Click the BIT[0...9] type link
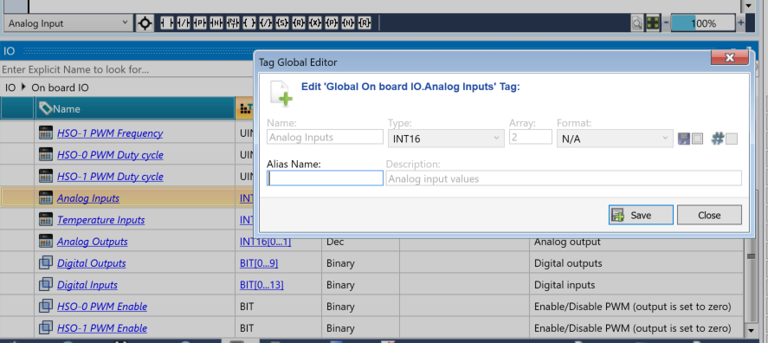This screenshot has height=343, width=768. tap(259, 263)
